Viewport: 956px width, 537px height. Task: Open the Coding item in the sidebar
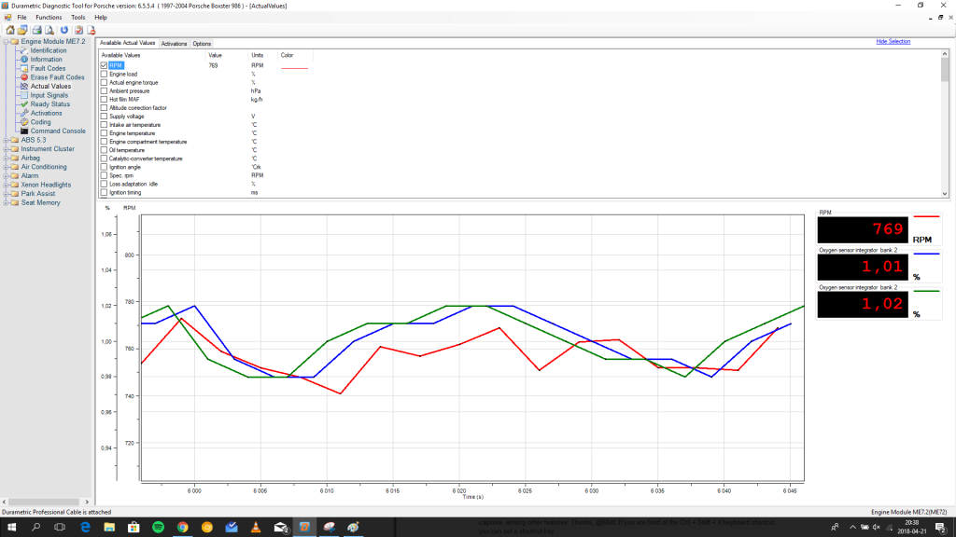pos(40,122)
